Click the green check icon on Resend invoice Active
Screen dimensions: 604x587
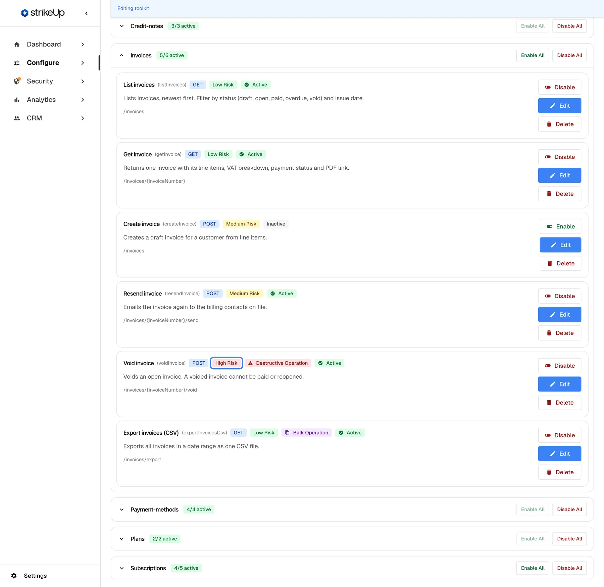(272, 293)
